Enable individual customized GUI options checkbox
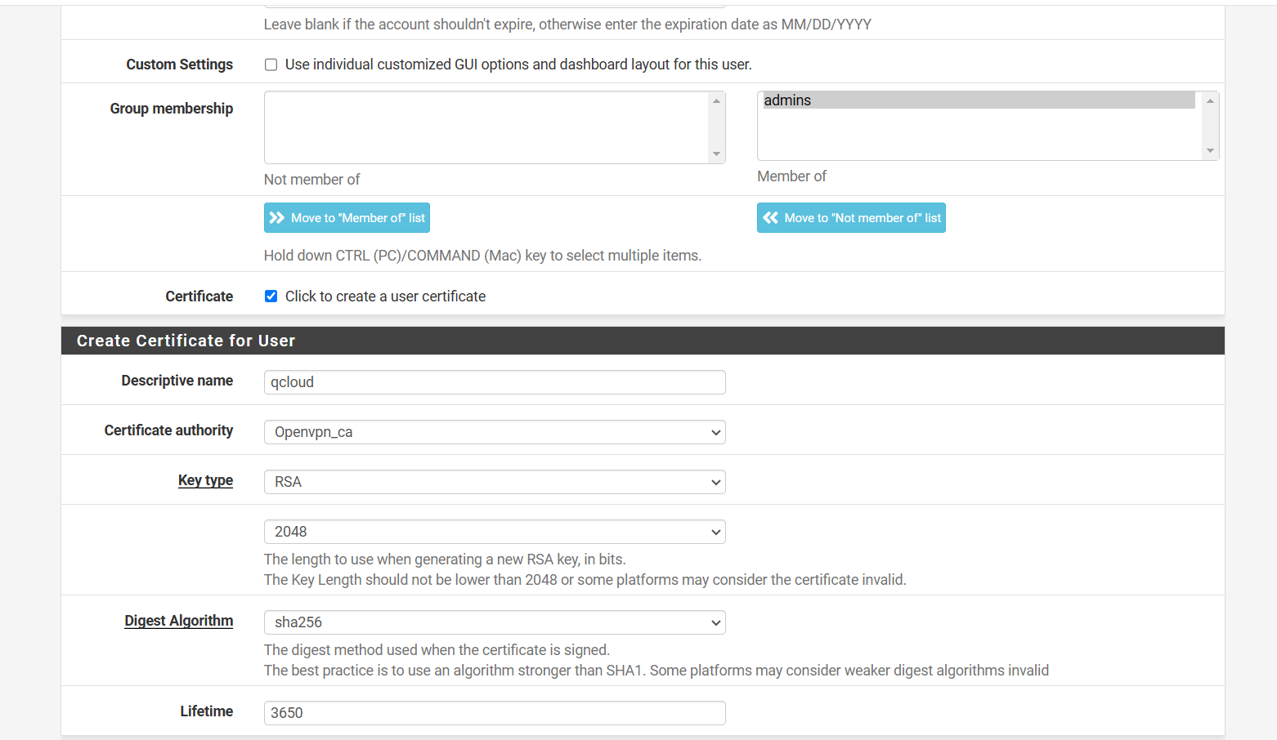 point(271,65)
